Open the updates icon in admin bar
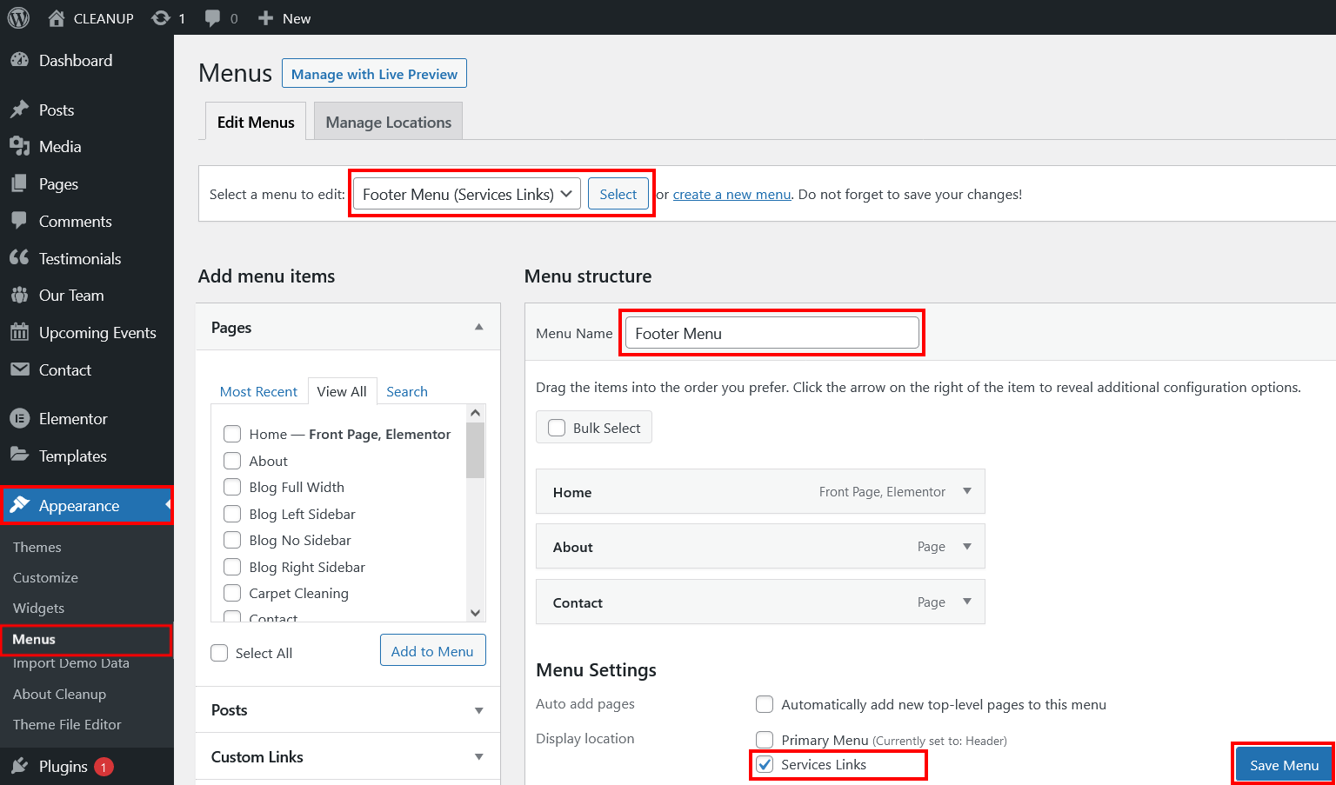The image size is (1336, 785). coord(161,18)
